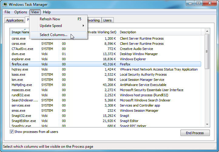The image size is (219, 152).
Task: Choose Select Columns... menu entry
Action: (59, 35)
